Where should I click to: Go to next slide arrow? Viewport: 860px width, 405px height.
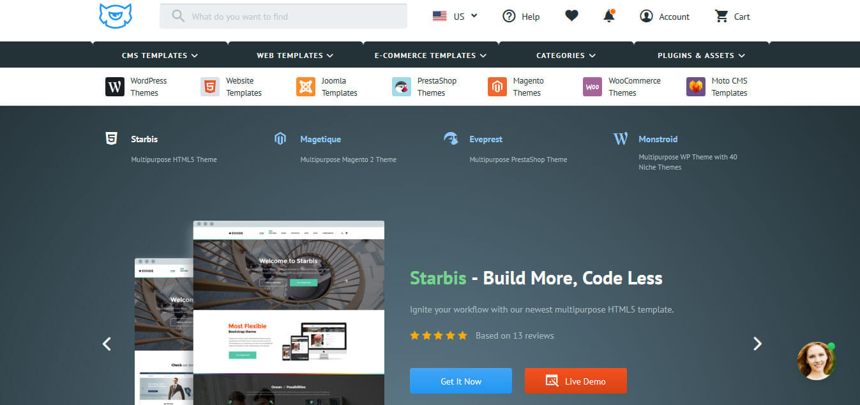point(757,344)
